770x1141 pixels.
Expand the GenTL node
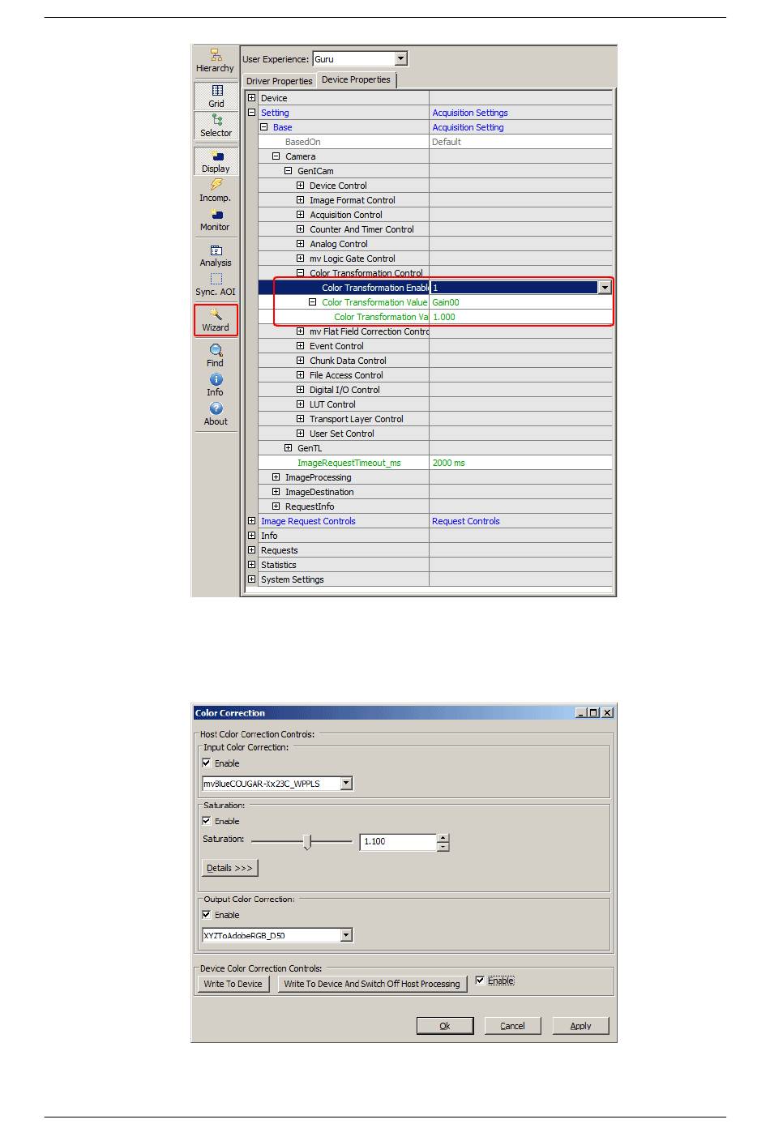point(288,448)
